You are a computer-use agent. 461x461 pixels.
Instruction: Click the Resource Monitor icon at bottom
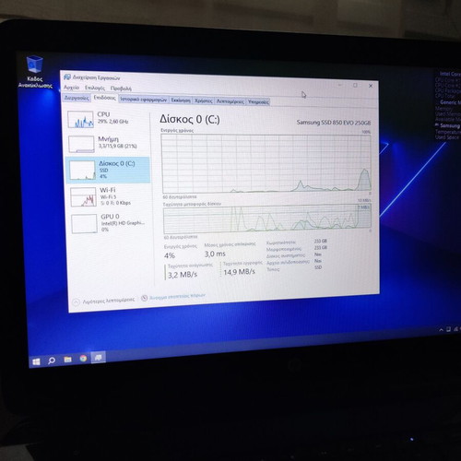tap(144, 298)
